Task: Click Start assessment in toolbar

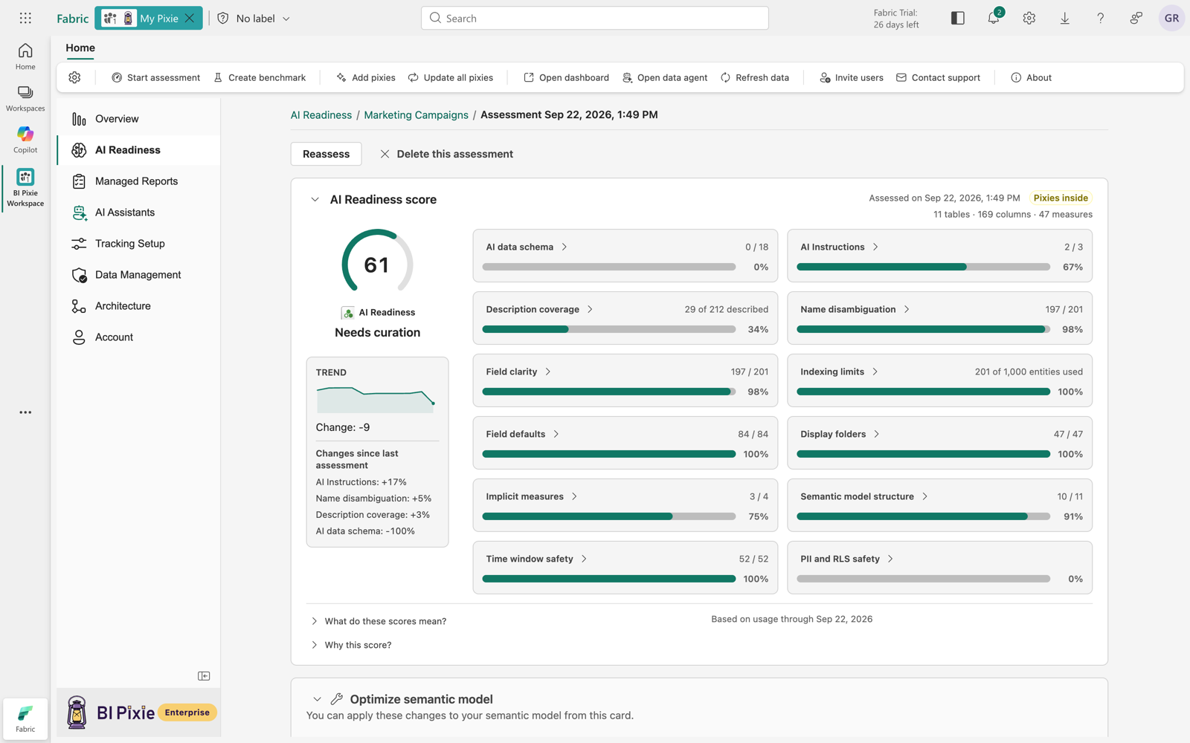Action: coord(155,77)
